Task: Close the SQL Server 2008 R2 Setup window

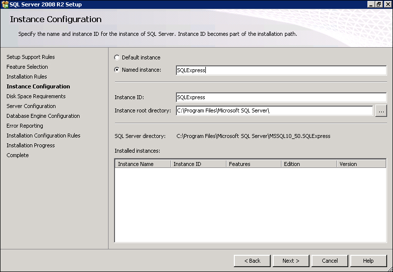Action: [388, 4]
